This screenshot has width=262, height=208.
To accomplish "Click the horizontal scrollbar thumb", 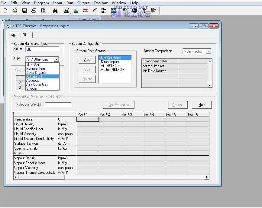I will (x=41, y=177).
